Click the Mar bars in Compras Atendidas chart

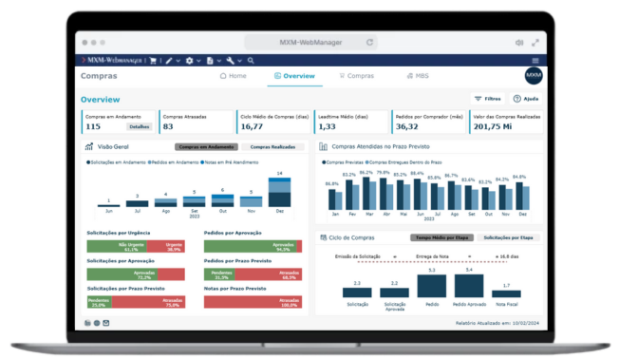click(369, 193)
